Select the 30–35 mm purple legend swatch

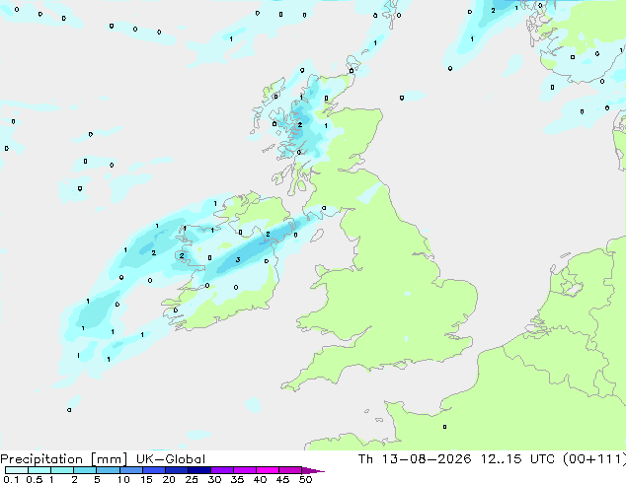221,470
